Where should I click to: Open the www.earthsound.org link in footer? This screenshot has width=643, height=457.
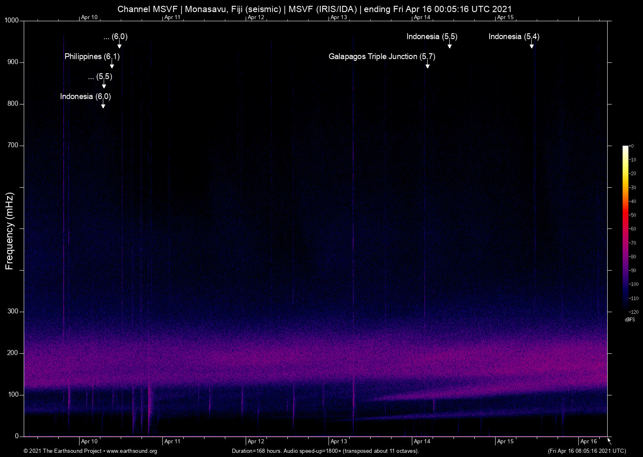[132, 451]
